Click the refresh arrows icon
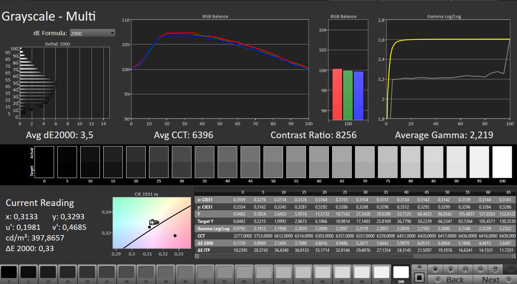The height and width of the screenshot is (284, 517). (495, 269)
